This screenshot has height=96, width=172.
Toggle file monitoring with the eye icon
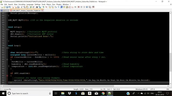tap(75, 7)
